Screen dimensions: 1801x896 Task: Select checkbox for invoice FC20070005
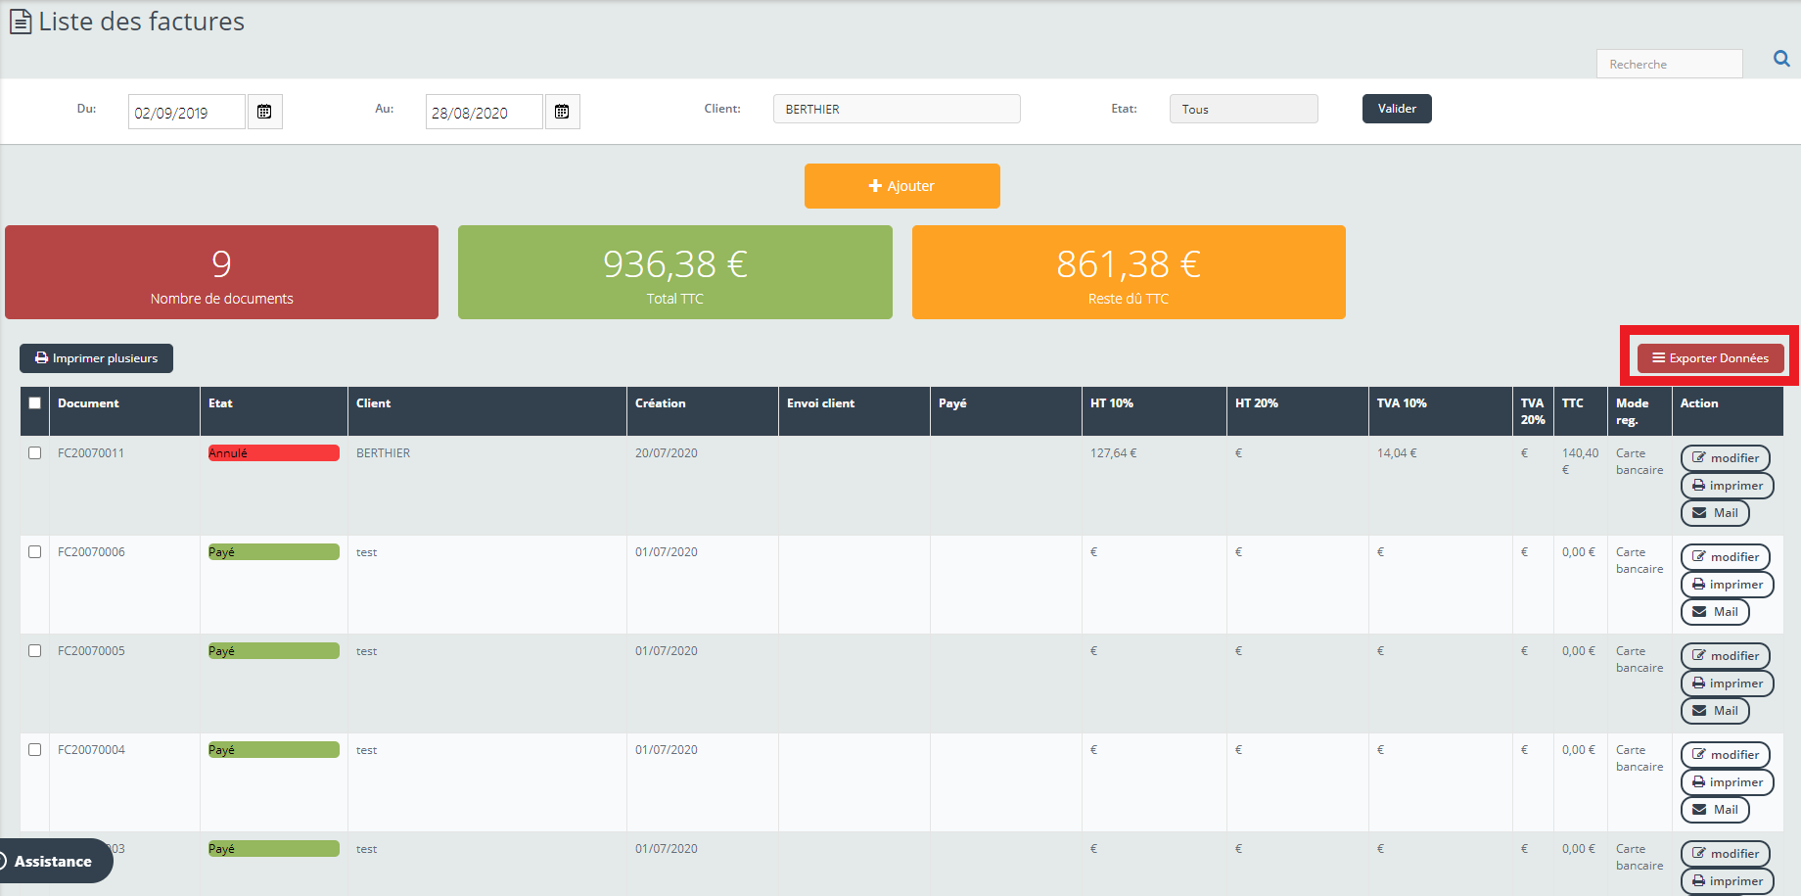click(x=35, y=651)
